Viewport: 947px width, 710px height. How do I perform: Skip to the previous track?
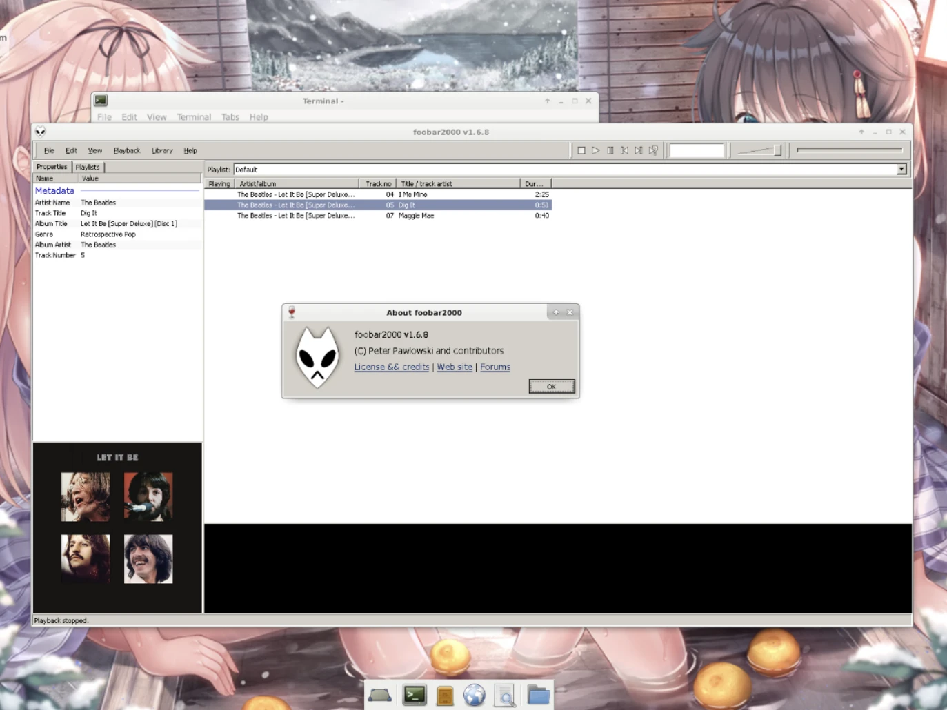624,150
